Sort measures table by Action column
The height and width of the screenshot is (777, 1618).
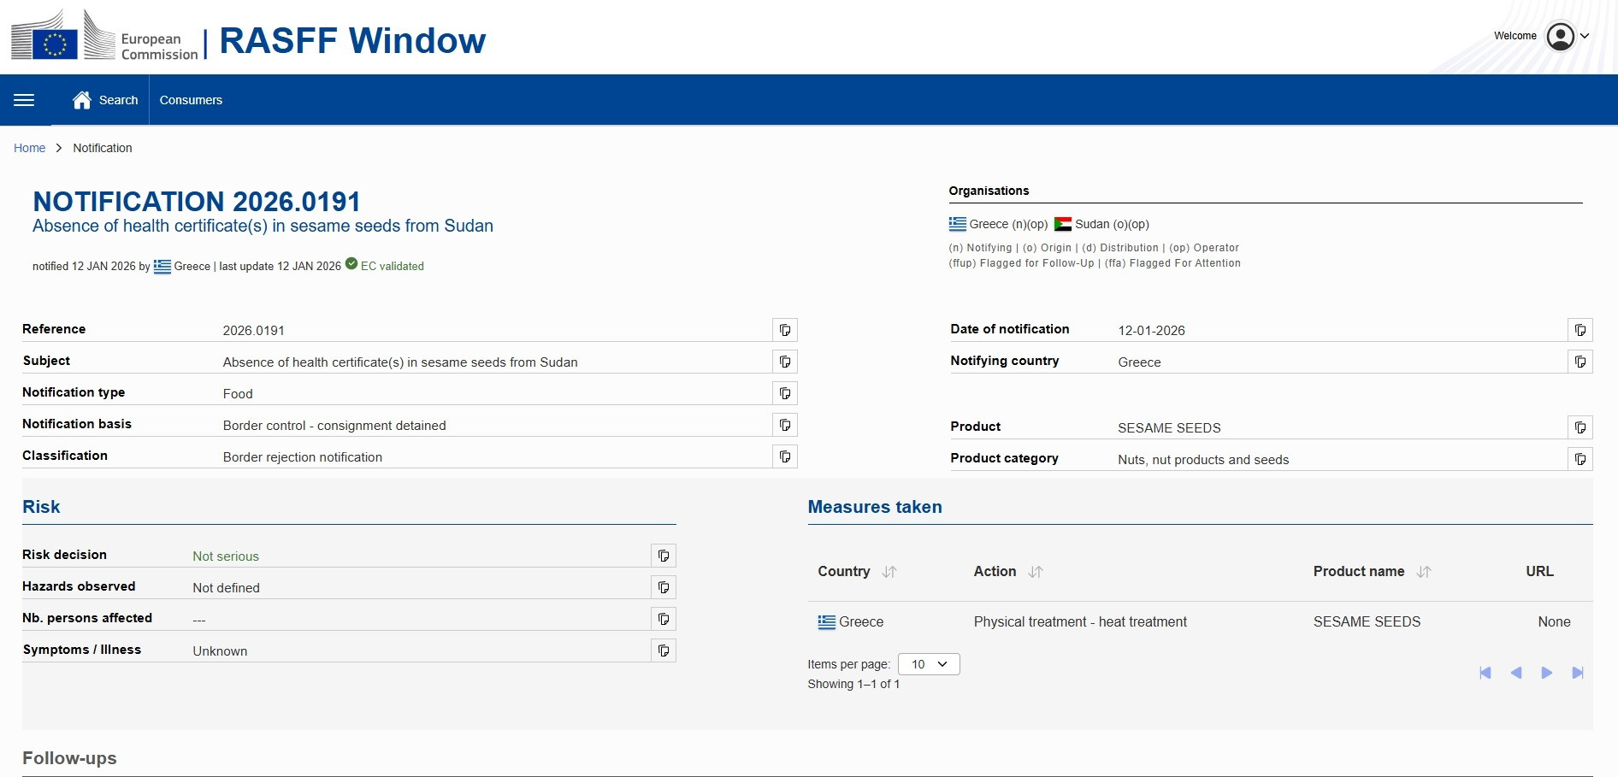(x=1036, y=572)
